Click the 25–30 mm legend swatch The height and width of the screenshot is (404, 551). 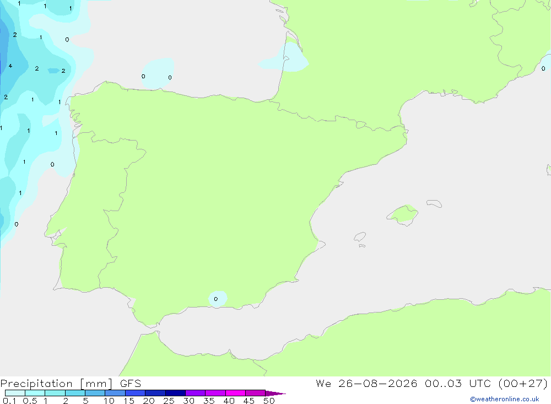click(175, 393)
